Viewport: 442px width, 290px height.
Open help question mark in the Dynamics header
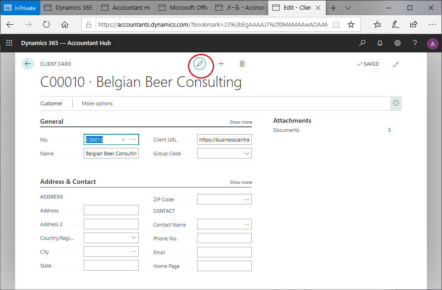pos(415,43)
